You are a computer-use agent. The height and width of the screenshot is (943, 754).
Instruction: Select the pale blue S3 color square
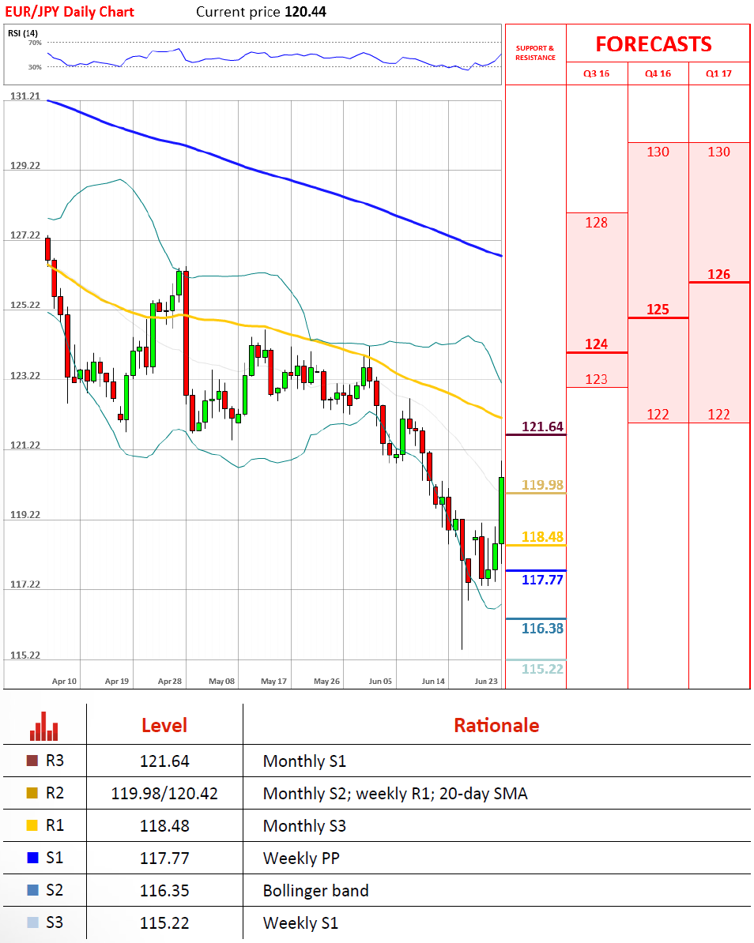click(x=32, y=922)
